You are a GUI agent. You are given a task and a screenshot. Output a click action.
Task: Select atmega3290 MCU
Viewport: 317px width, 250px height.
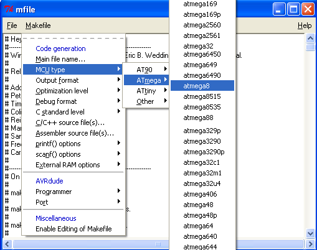pos(202,141)
